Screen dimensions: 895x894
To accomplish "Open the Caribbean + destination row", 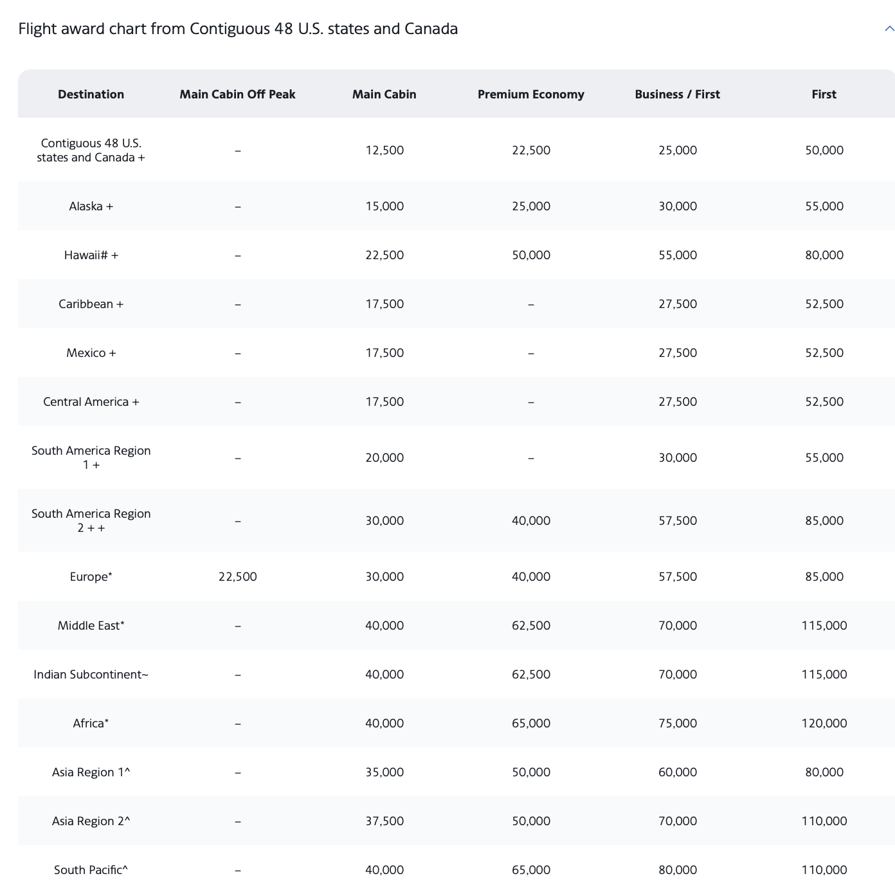I will pos(91,304).
